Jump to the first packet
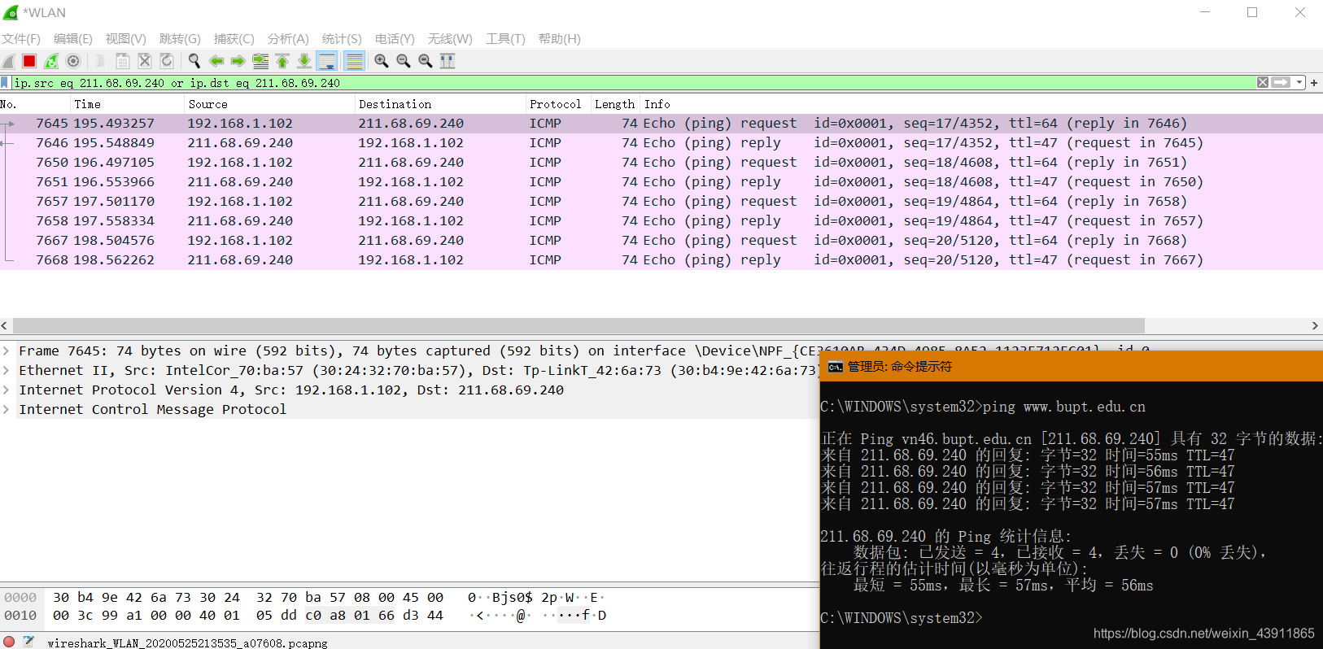Screen dimensions: 1323x649 [x=282, y=61]
